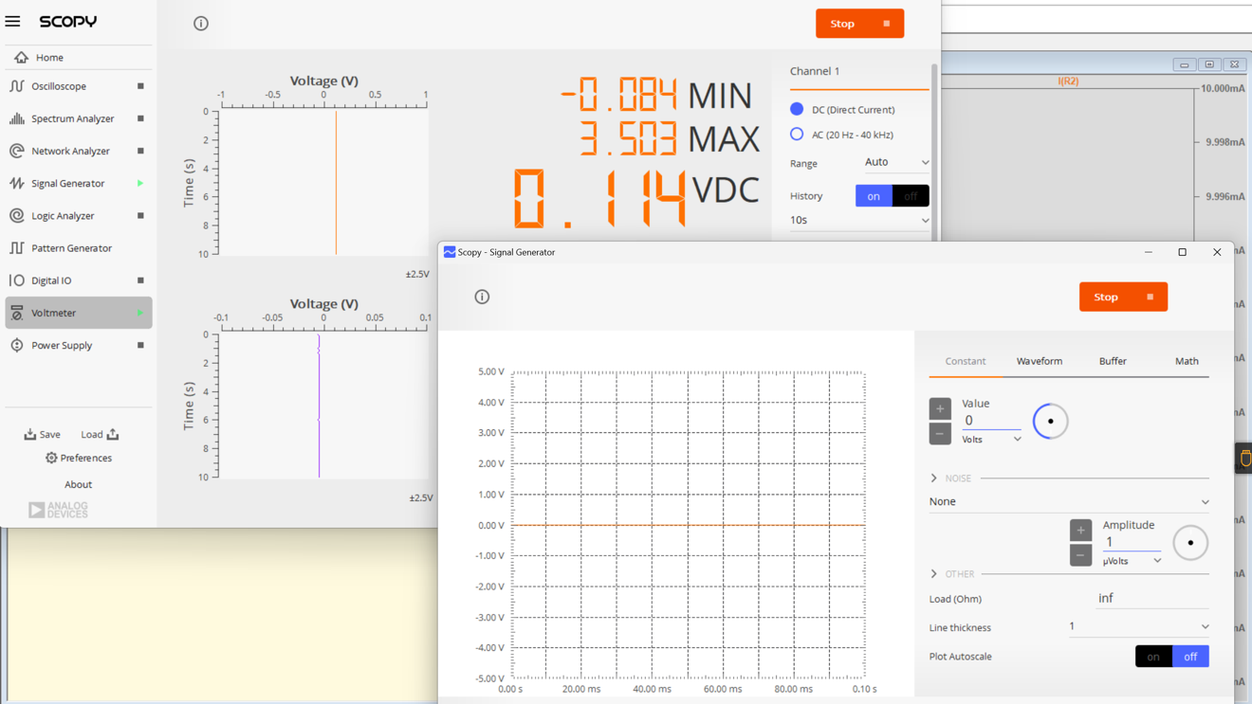Click the Amplitude rotary knob
Screen dimensions: 1252x704
tap(1190, 543)
